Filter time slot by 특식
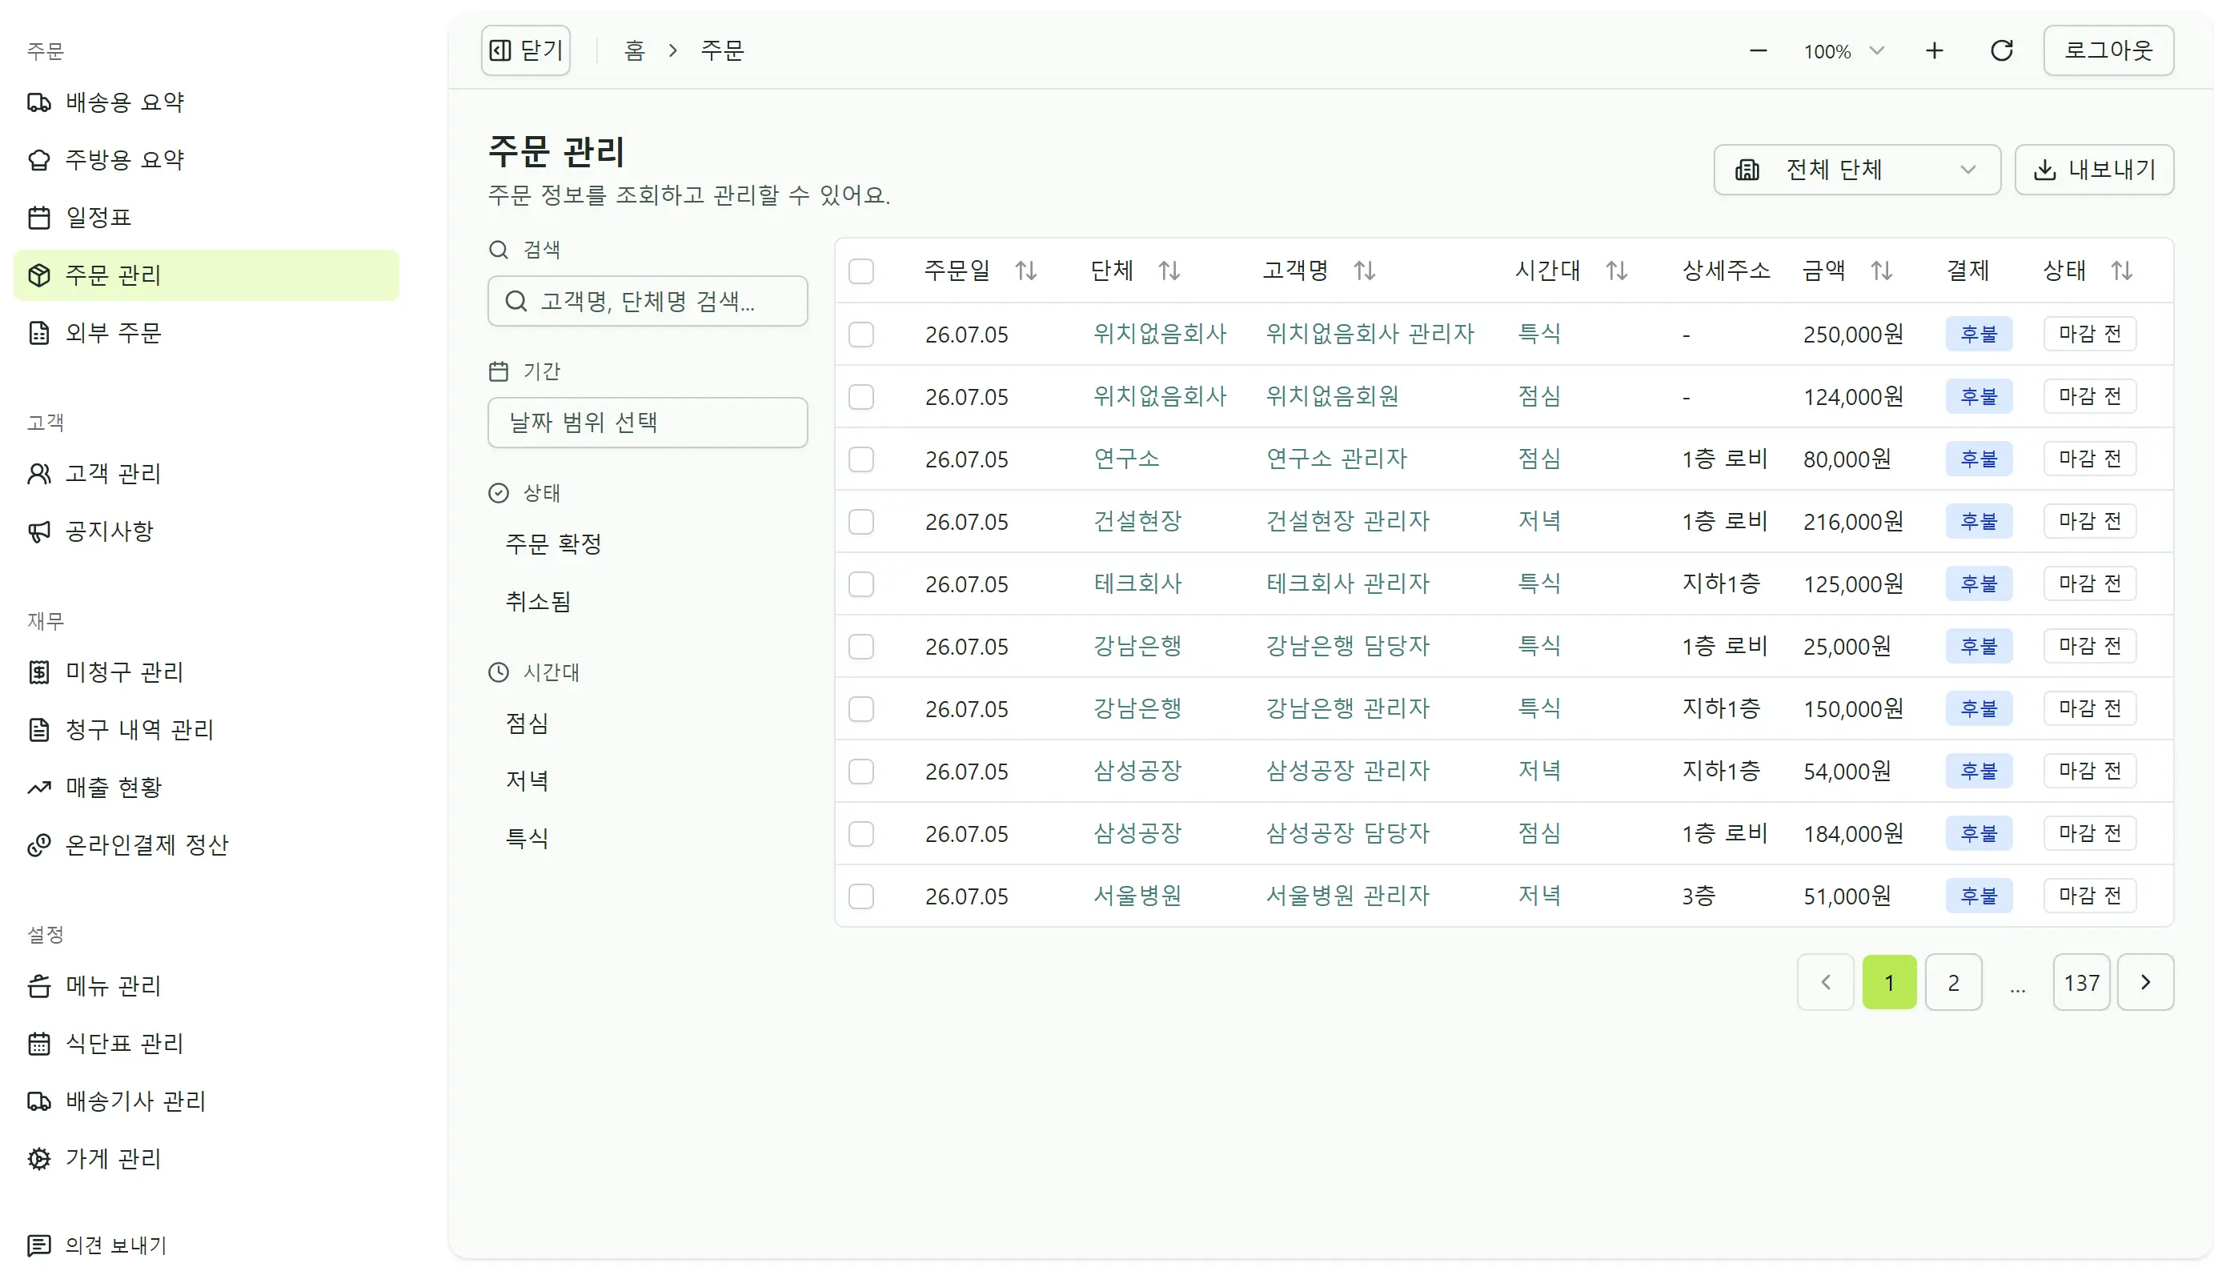This screenshot has height=1271, width=2214. tap(527, 839)
